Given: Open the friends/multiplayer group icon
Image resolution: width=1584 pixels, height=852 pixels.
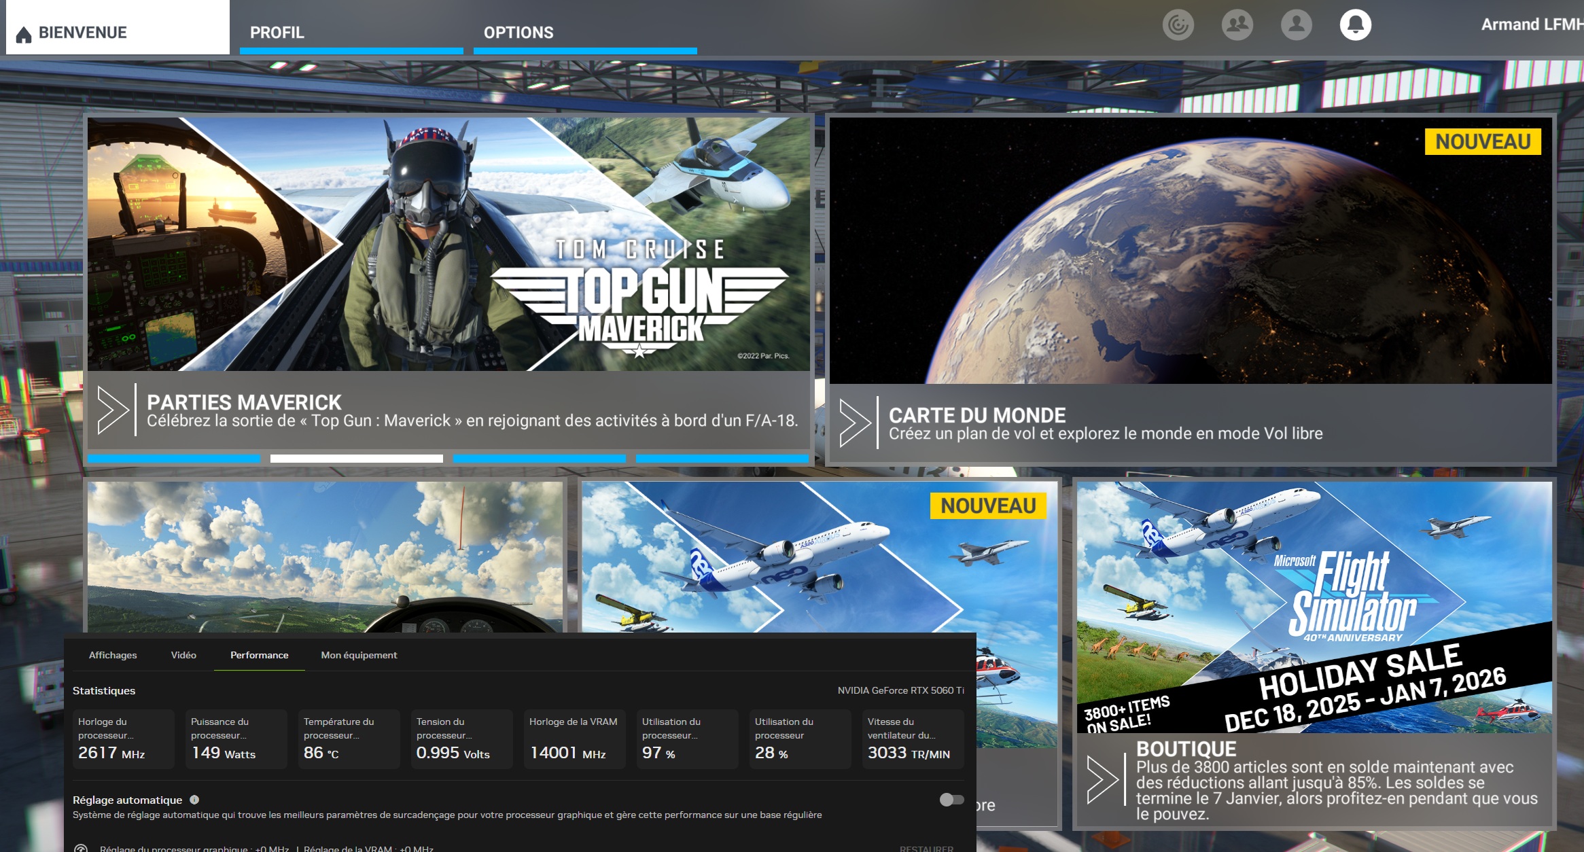Looking at the screenshot, I should pyautogui.click(x=1237, y=25).
